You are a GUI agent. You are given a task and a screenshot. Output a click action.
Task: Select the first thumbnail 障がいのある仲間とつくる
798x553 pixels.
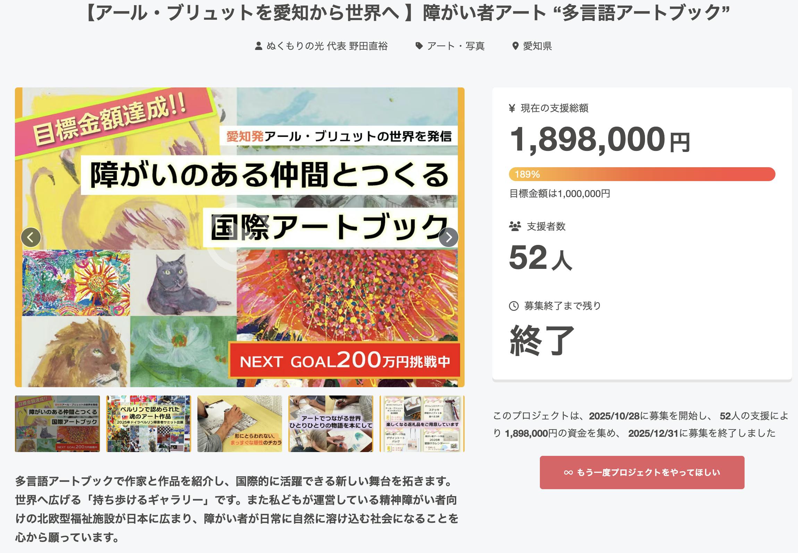(57, 424)
